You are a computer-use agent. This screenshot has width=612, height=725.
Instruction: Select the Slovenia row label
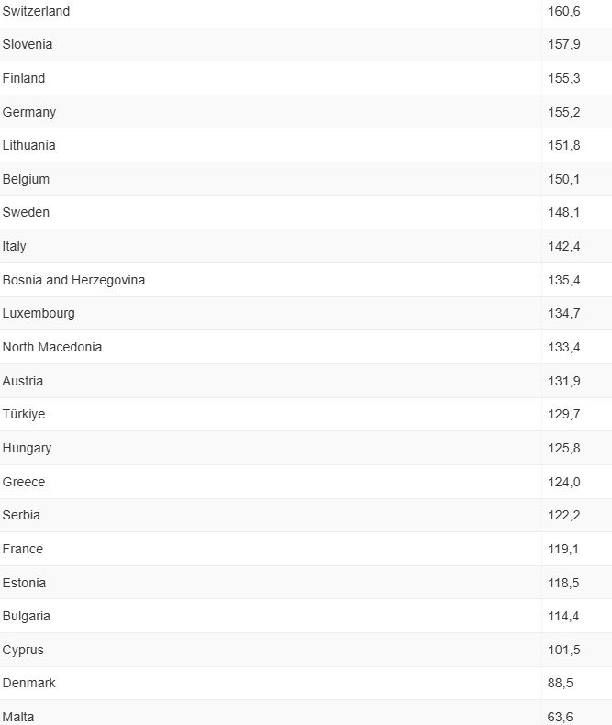pos(28,44)
